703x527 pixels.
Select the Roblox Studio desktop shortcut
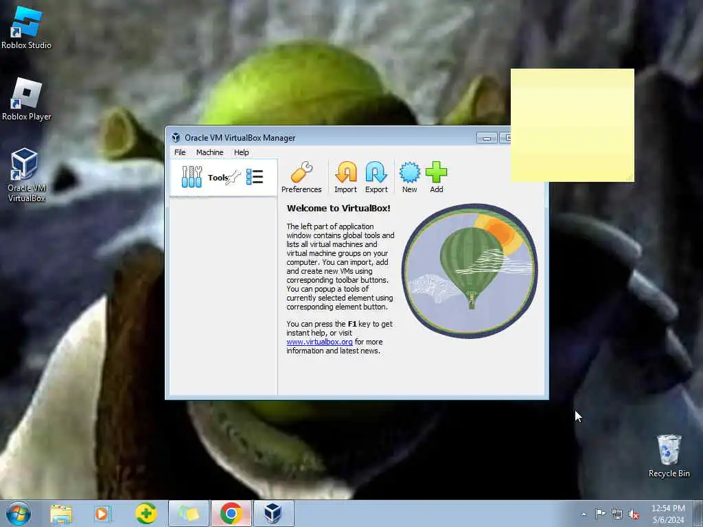27,27
